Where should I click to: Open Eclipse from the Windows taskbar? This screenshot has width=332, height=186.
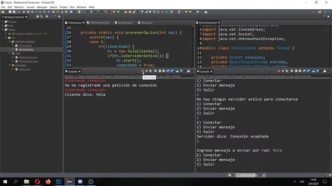pyautogui.click(x=70, y=181)
